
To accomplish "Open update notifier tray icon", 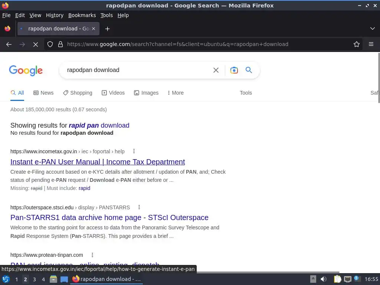I will coord(357,279).
